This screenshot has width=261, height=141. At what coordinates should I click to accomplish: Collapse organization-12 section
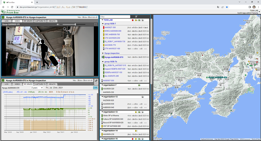coord(102,97)
